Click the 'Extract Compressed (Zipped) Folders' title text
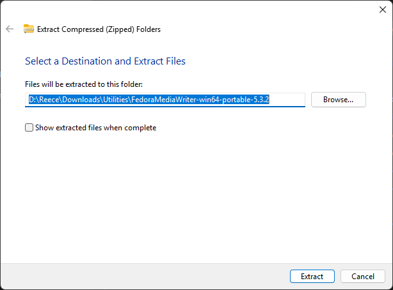393x290 pixels. point(99,29)
